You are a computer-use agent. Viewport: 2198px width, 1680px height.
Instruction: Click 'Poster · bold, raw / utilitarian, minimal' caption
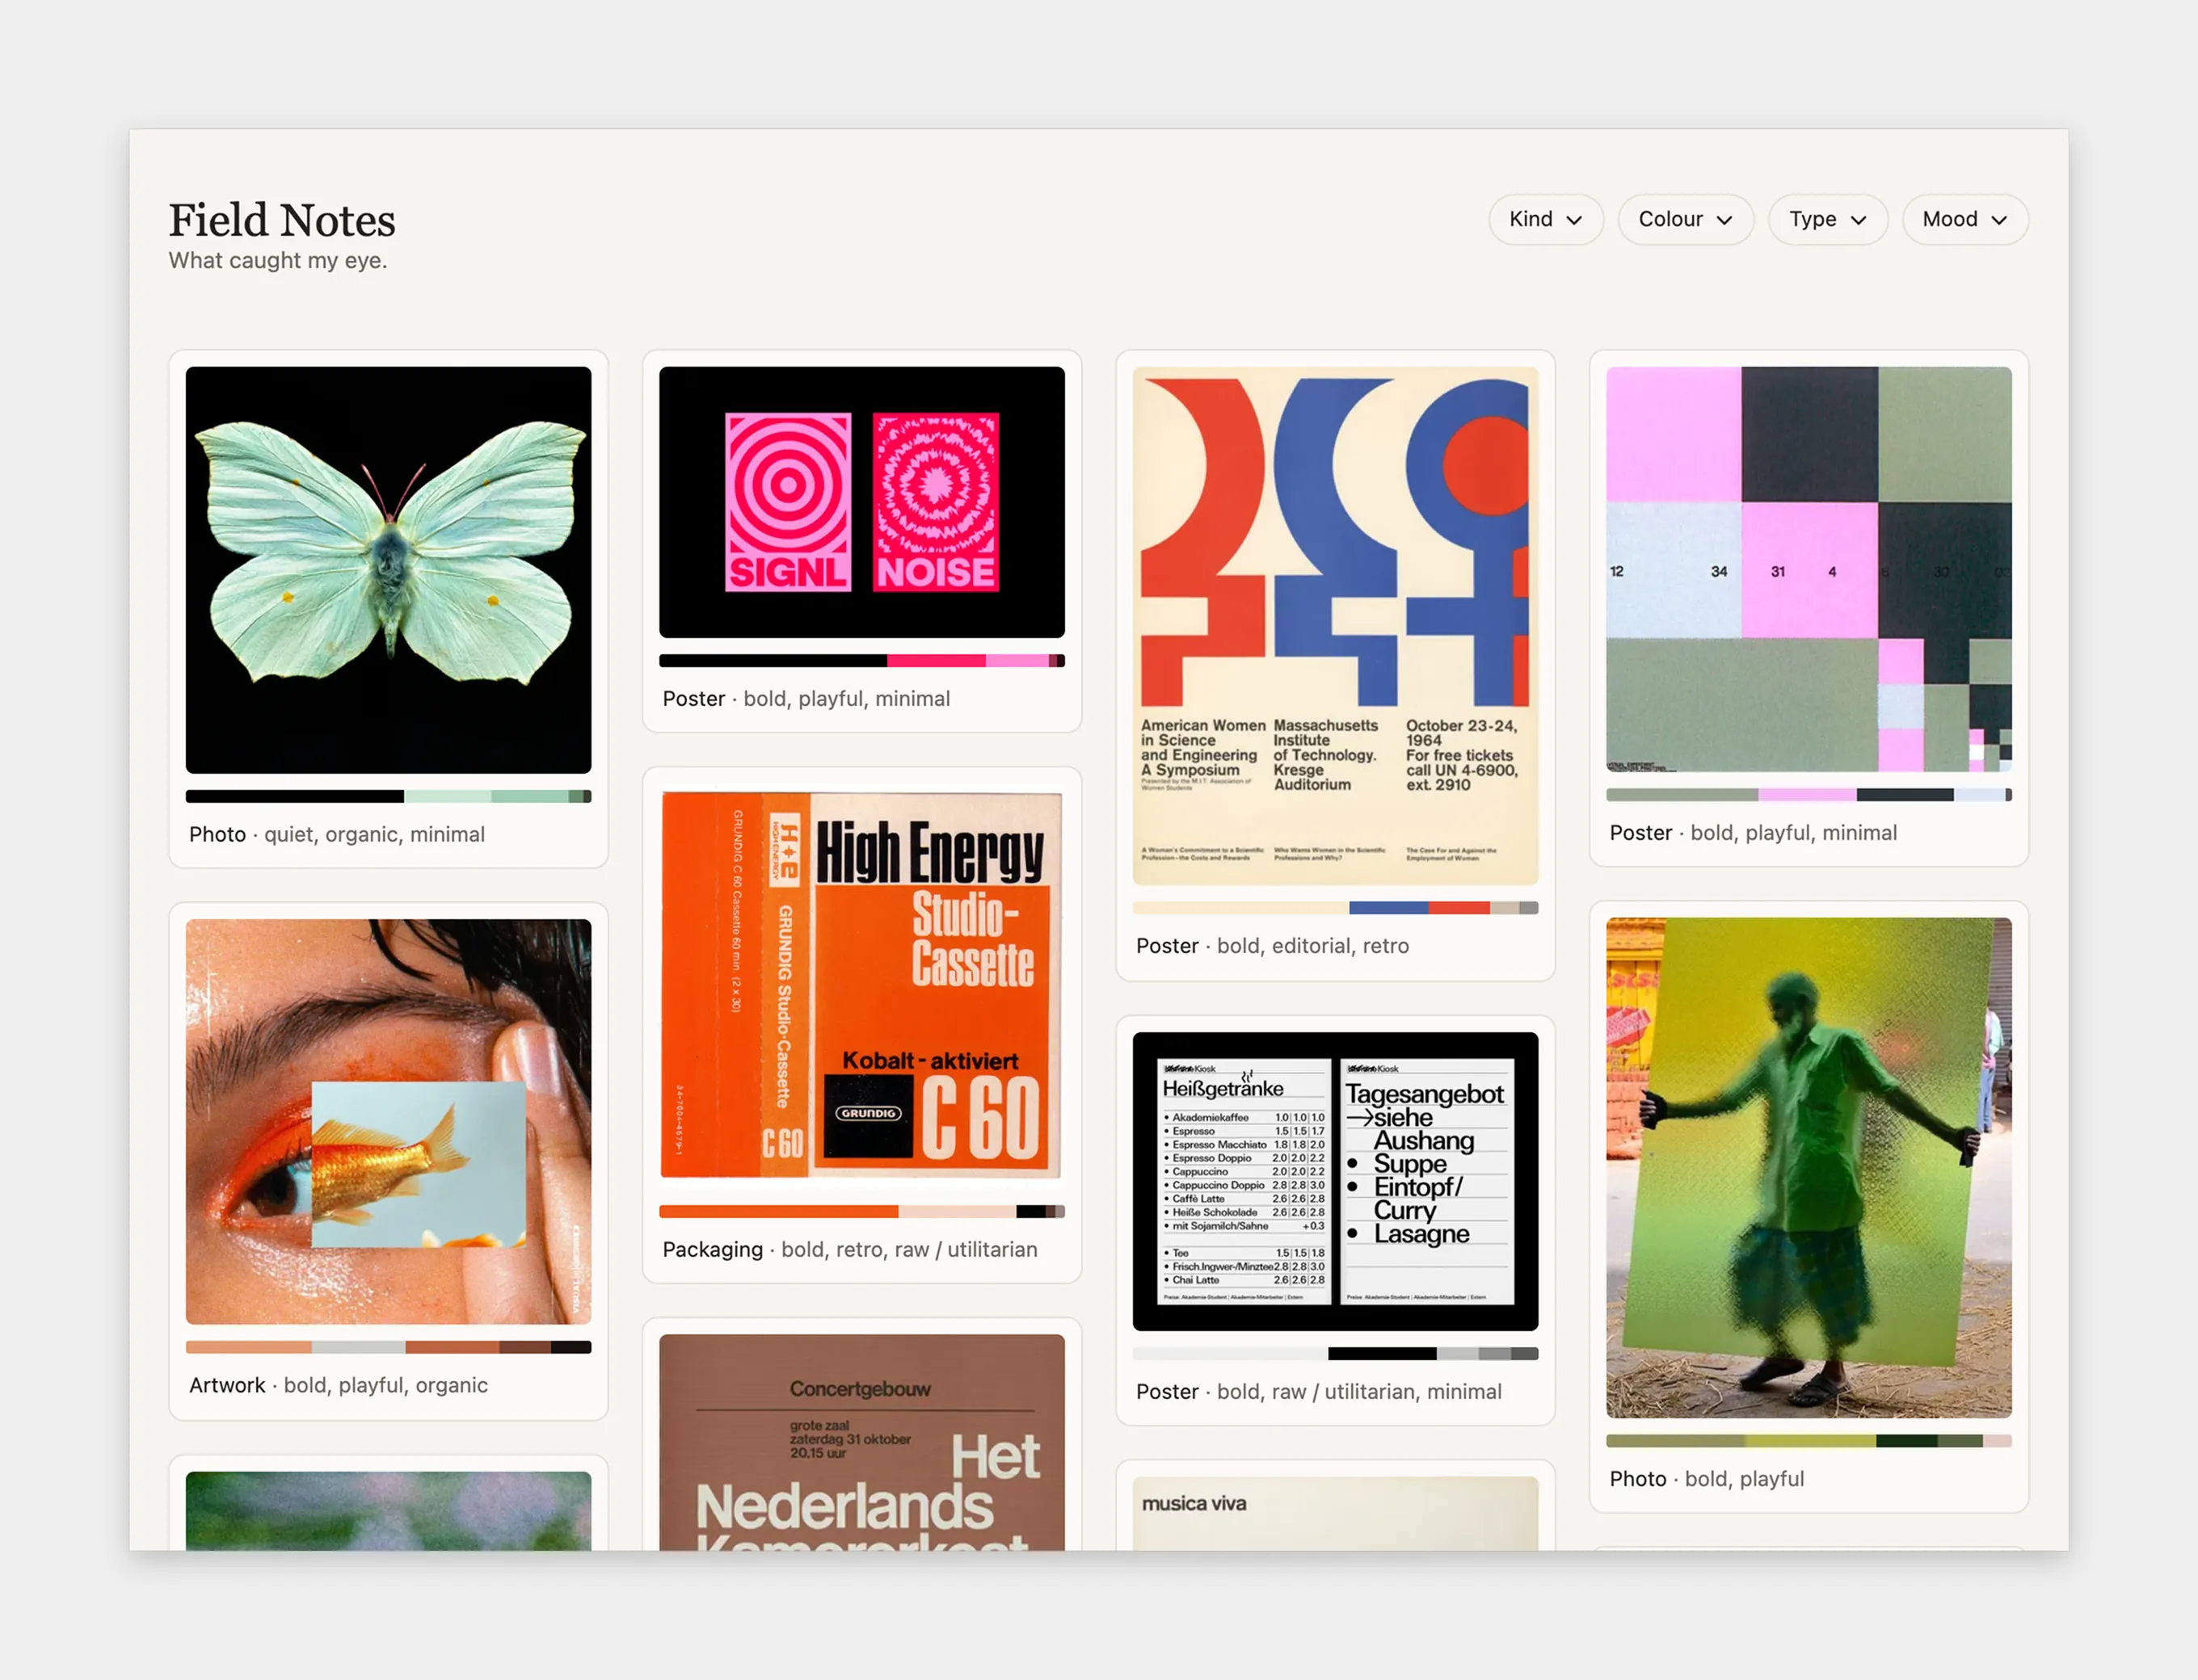pyautogui.click(x=1319, y=1391)
